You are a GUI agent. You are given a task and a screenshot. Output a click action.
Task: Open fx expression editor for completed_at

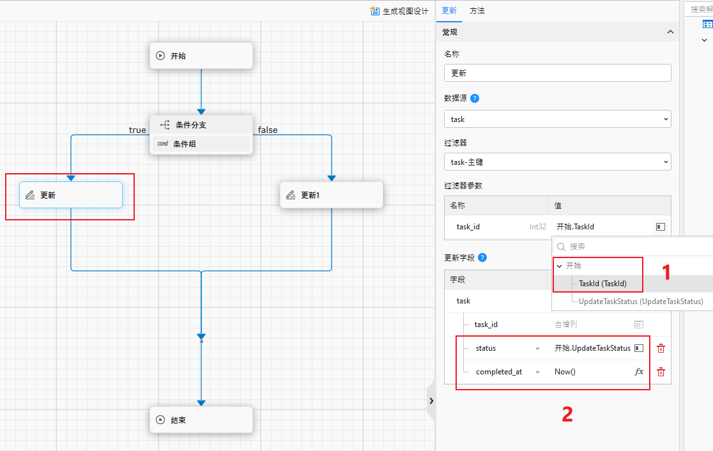click(639, 372)
